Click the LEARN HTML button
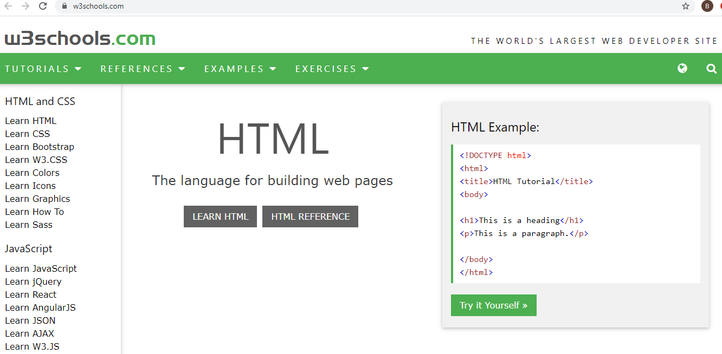This screenshot has height=354, width=722. tap(220, 216)
